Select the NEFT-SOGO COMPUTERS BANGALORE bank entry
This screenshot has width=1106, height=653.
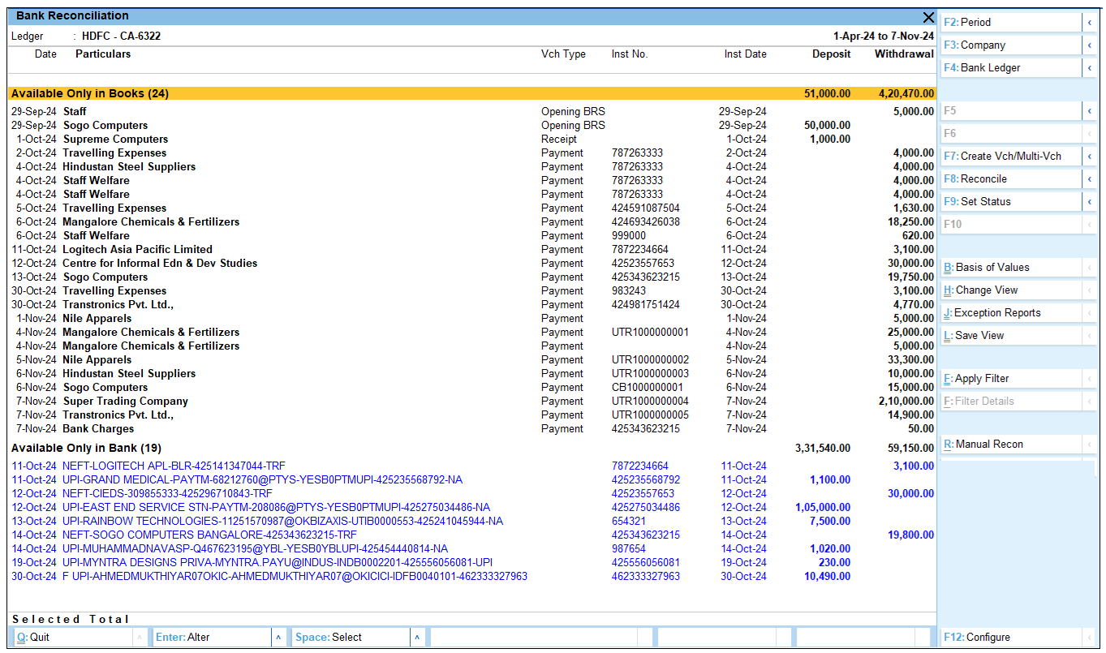471,535
